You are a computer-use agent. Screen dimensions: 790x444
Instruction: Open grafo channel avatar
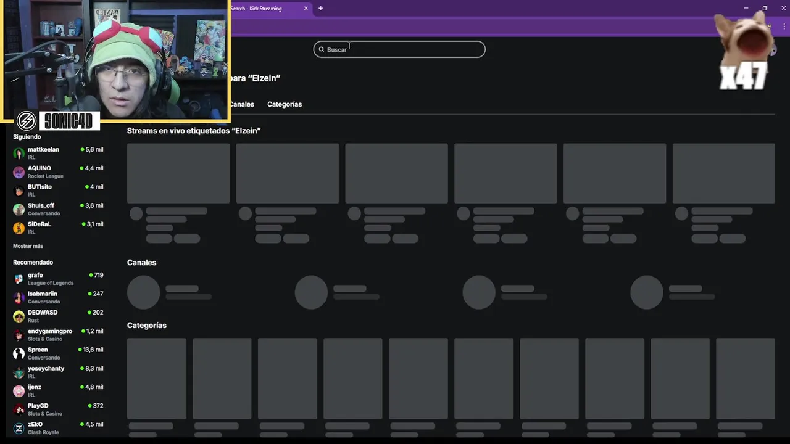coord(19,279)
